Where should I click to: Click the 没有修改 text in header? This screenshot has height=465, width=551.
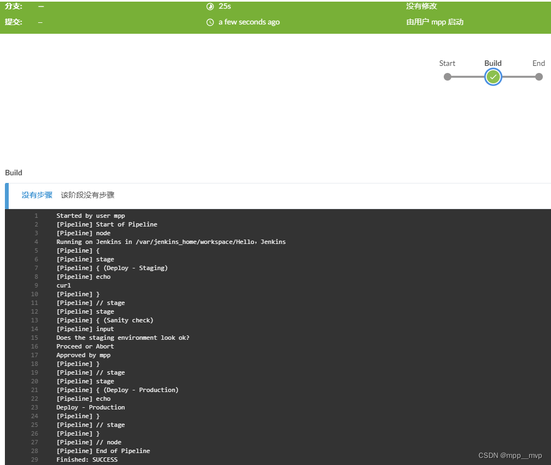click(421, 7)
